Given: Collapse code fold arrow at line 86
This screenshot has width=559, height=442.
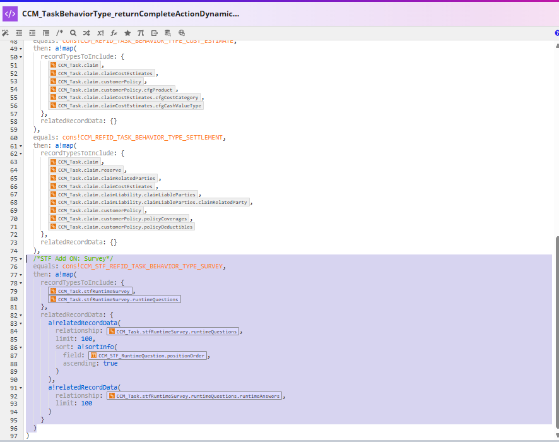Looking at the screenshot, I should coord(21,347).
